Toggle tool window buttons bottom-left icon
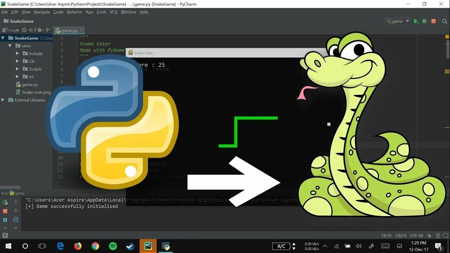The width and height of the screenshot is (450, 253). pyautogui.click(x=5, y=235)
